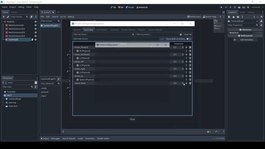
Task: Delete the move_right action
Action: (190, 69)
